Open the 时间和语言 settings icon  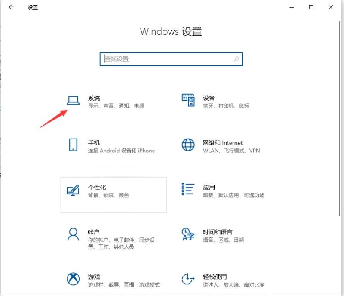coord(188,235)
